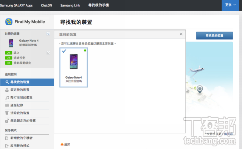Click the unlocked padlock icon for 解除鎖定我的螢幕
Screen dimensions: 242x149
[7, 121]
